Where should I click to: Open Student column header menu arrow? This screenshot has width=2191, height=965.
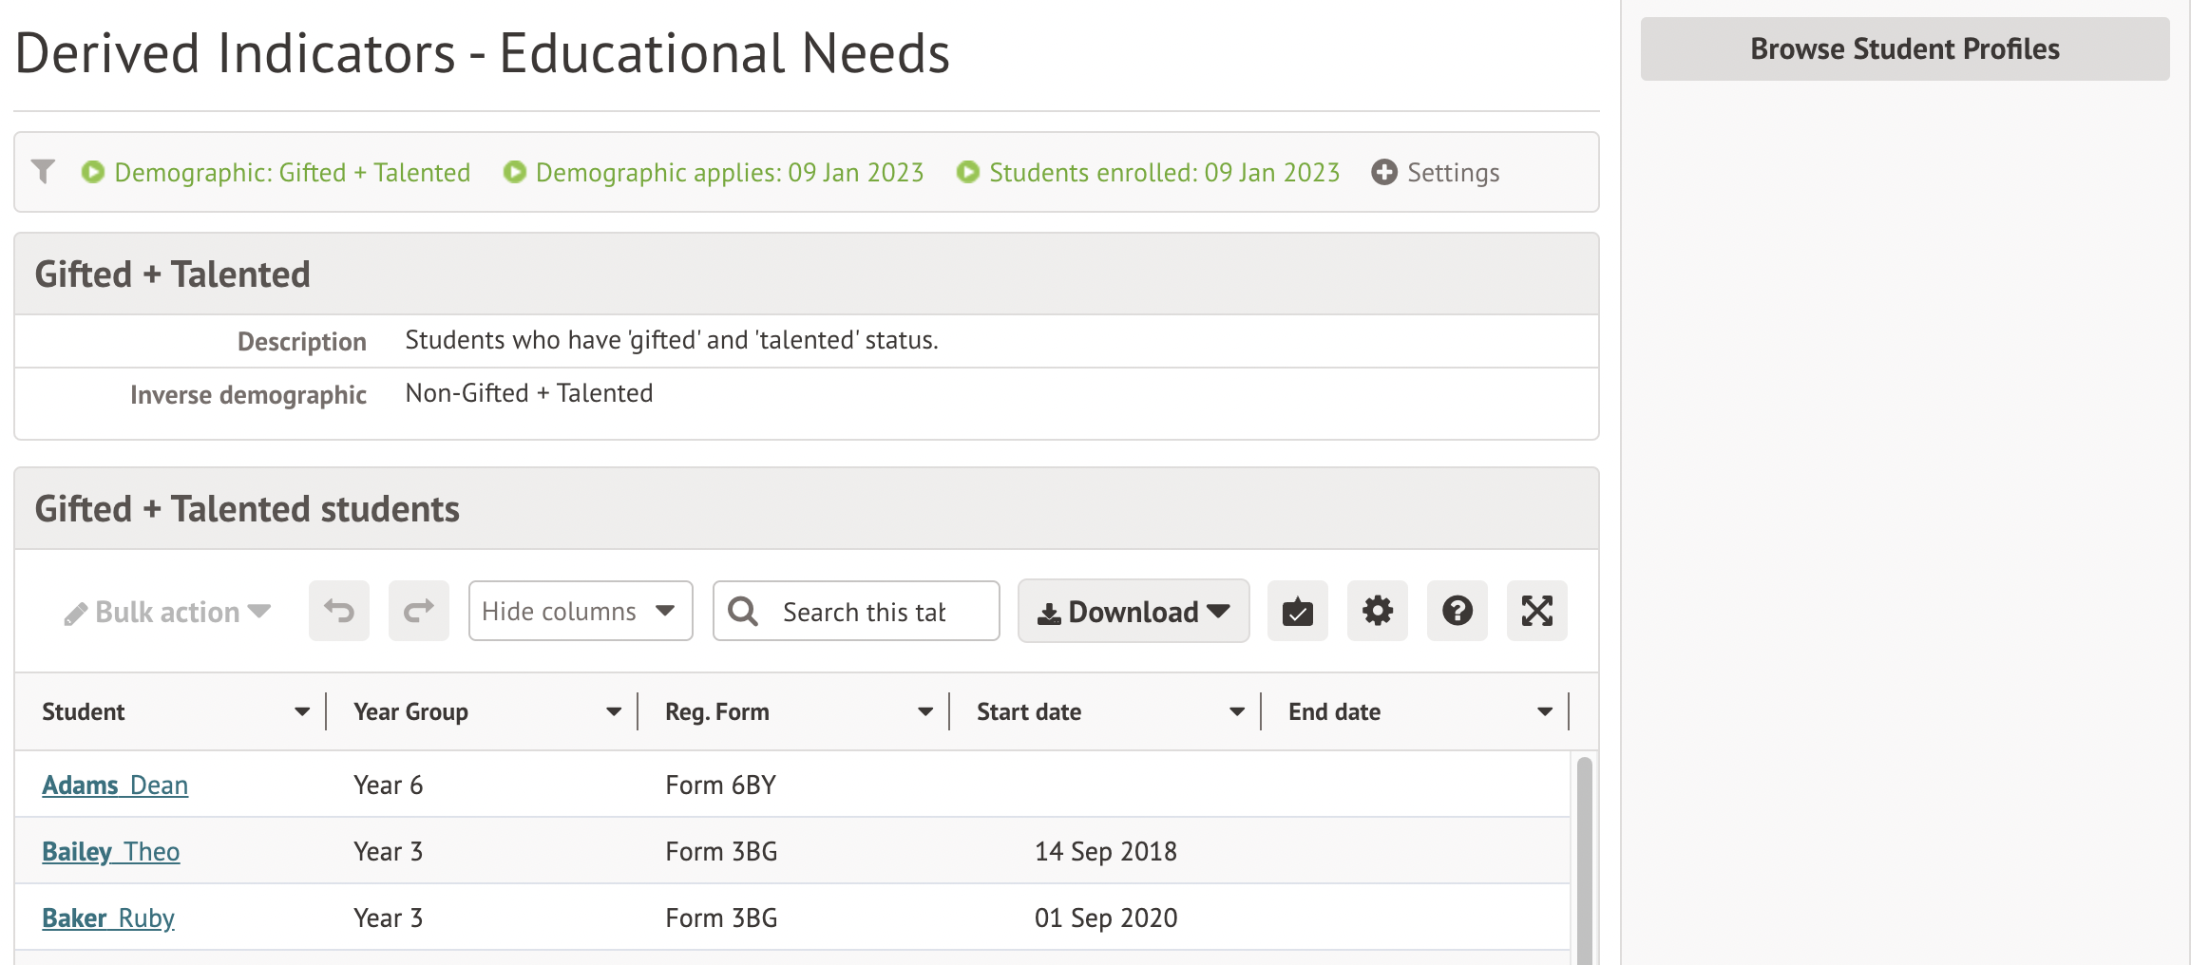pyautogui.click(x=302, y=711)
